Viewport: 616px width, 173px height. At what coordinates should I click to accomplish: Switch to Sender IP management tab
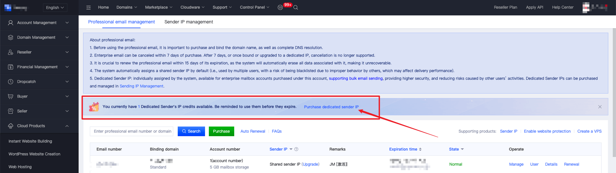pos(189,22)
